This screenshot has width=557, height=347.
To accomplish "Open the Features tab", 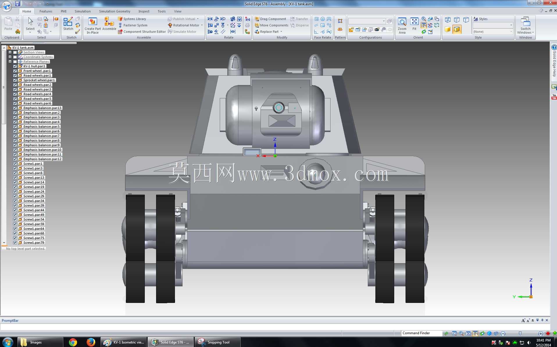I will pos(46,11).
